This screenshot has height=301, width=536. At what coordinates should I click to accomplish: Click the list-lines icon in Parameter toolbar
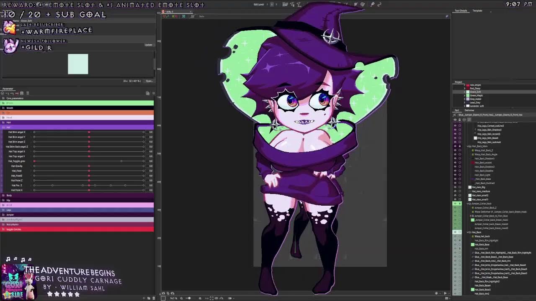[28, 93]
